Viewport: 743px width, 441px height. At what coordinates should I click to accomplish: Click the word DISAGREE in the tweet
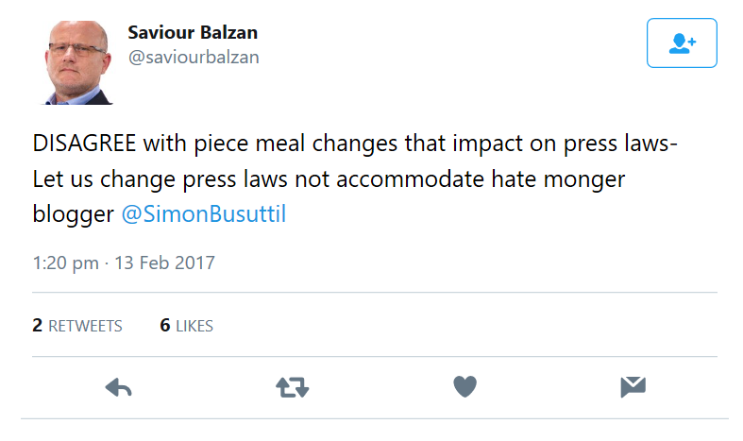point(84,144)
